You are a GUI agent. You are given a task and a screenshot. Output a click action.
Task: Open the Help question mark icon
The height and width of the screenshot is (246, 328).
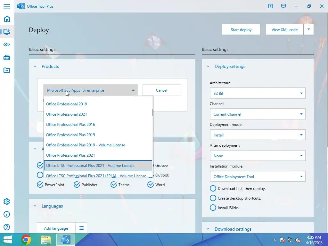[x=7, y=227]
